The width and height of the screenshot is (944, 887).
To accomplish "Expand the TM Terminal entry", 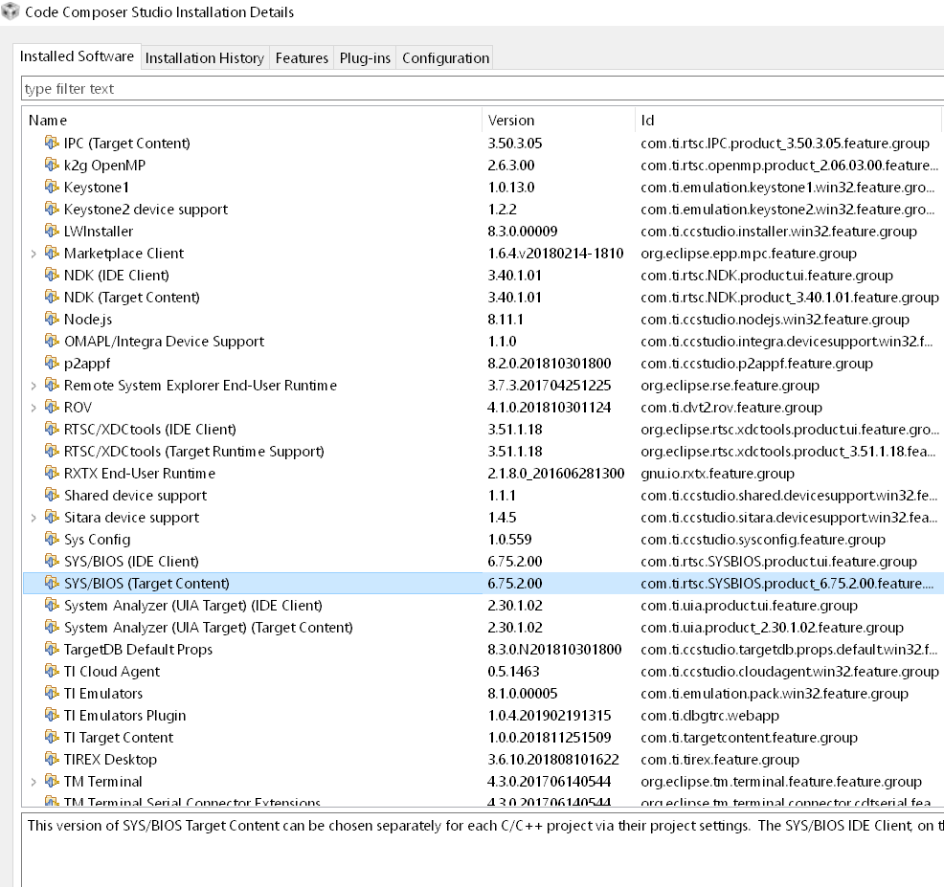I will click(34, 783).
